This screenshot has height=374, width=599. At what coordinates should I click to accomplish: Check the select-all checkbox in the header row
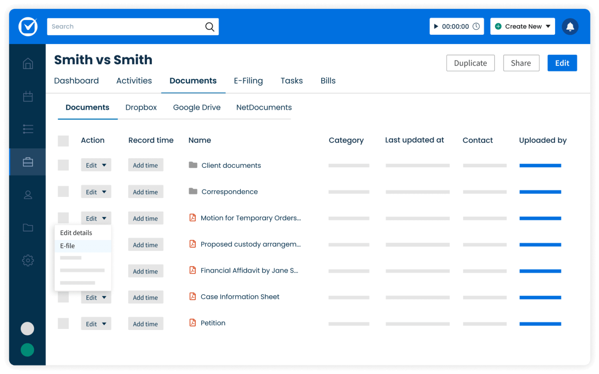pos(63,141)
